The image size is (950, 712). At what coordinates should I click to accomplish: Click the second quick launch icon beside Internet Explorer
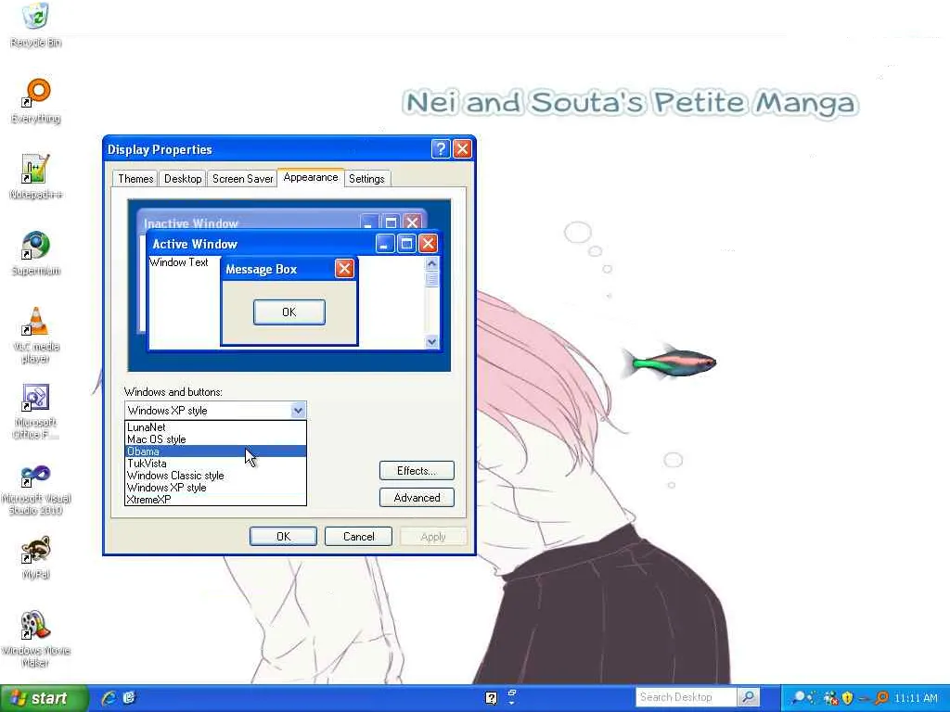(x=129, y=698)
